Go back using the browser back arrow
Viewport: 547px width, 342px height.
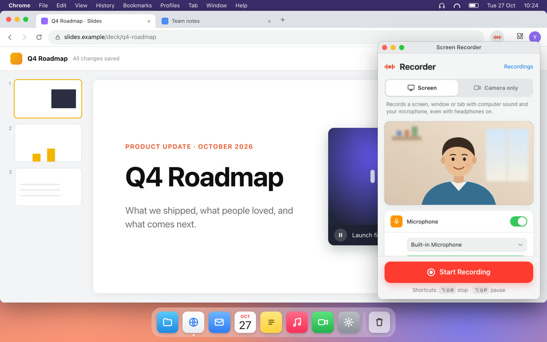coord(10,37)
